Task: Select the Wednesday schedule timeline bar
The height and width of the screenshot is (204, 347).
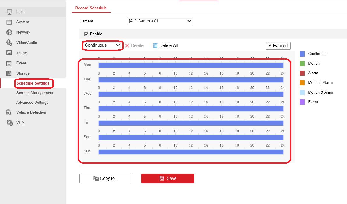Action: pyautogui.click(x=191, y=94)
